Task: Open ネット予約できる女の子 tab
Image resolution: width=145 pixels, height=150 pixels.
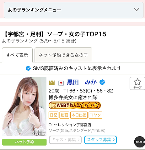Action: coord(63,55)
